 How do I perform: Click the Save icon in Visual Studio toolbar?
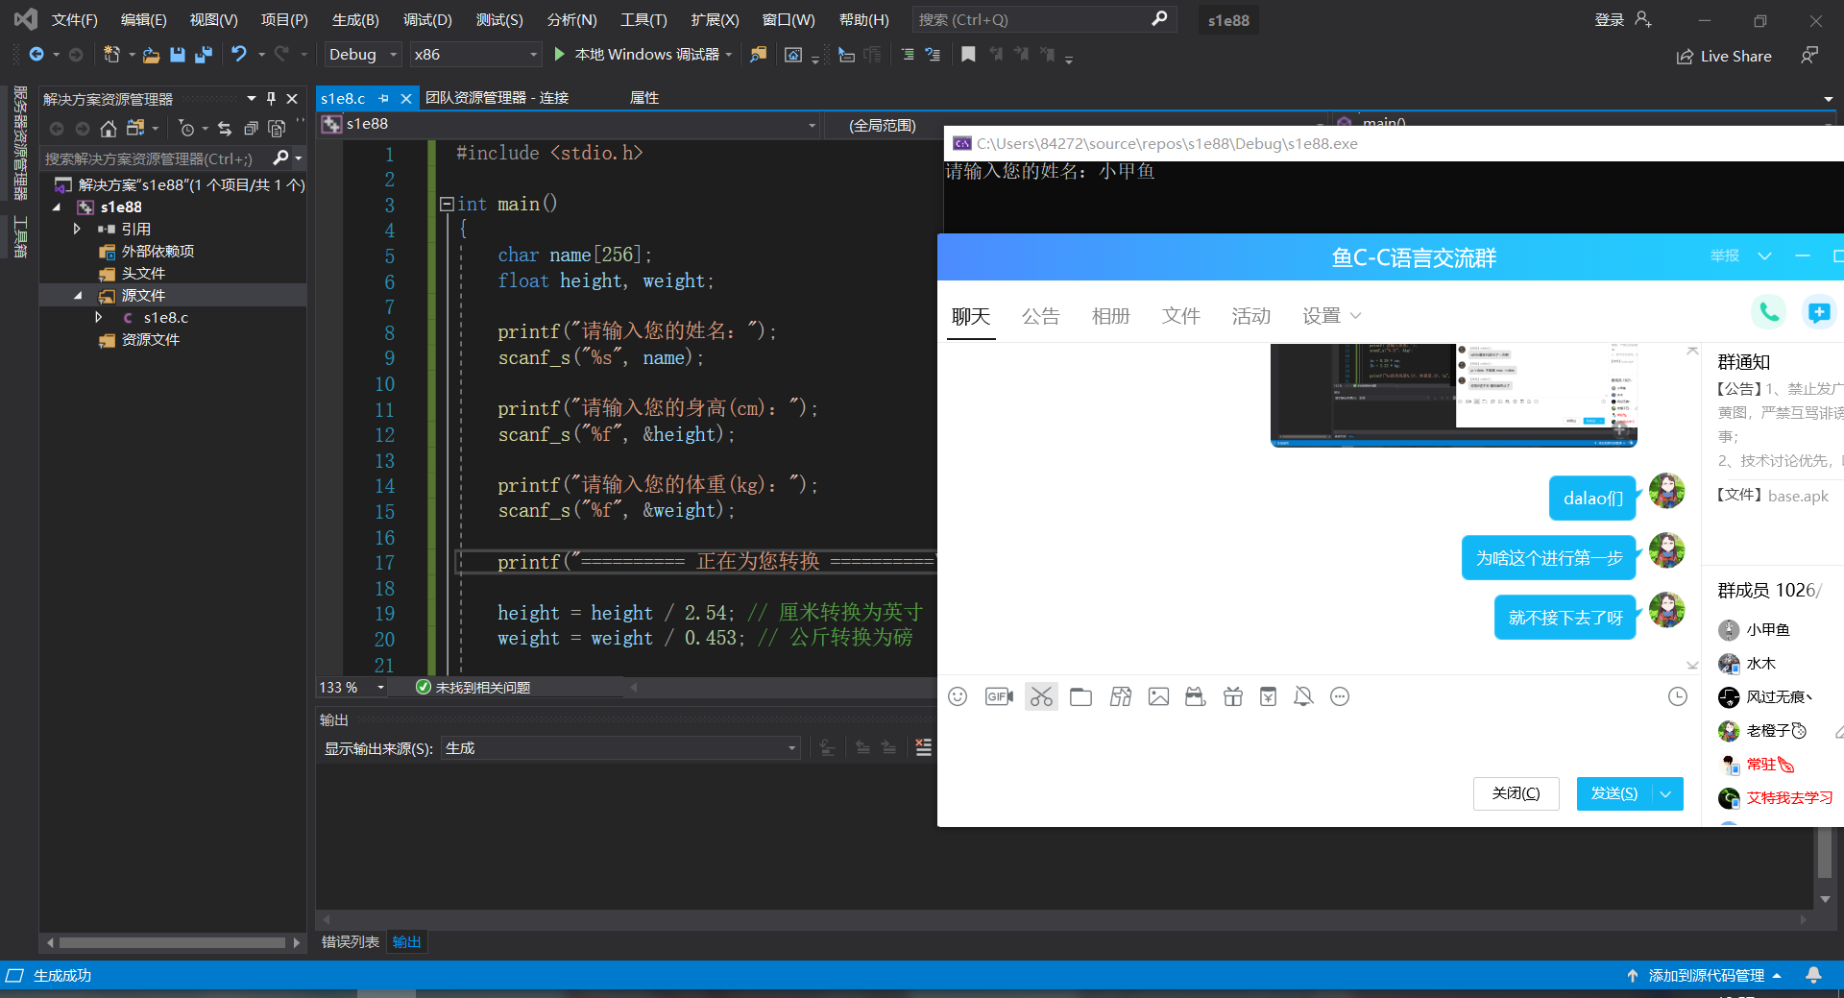(x=178, y=55)
